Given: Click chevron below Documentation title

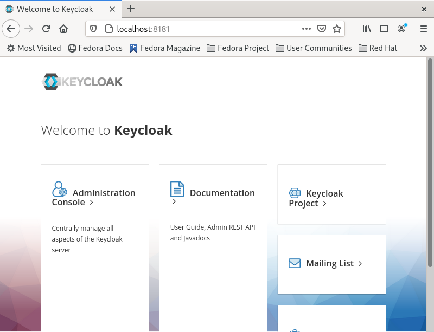Looking at the screenshot, I should pos(174,201).
